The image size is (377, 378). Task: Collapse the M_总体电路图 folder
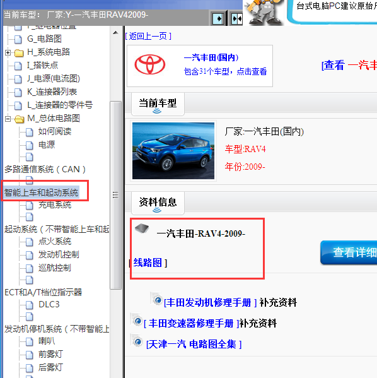pos(8,119)
